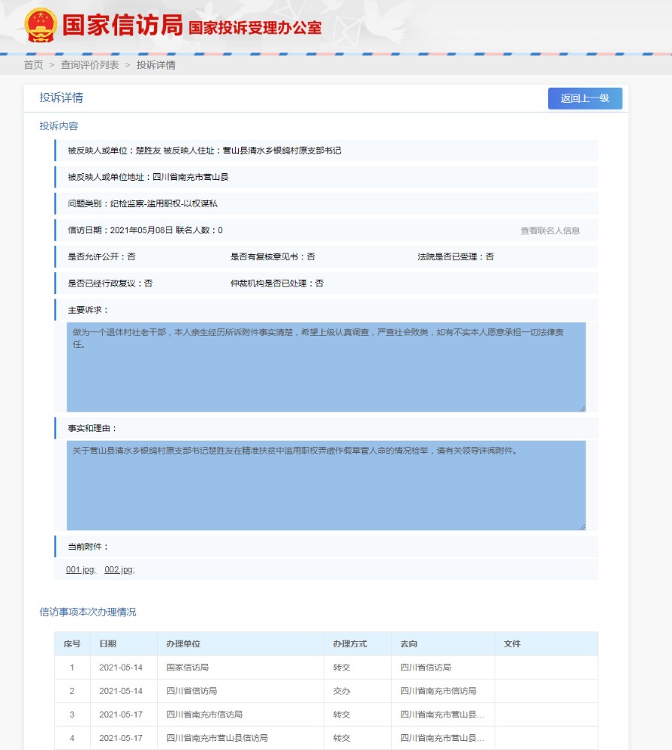The height and width of the screenshot is (750, 672).
Task: Click the 投诉详情 breadcrumb item
Action: click(x=156, y=65)
